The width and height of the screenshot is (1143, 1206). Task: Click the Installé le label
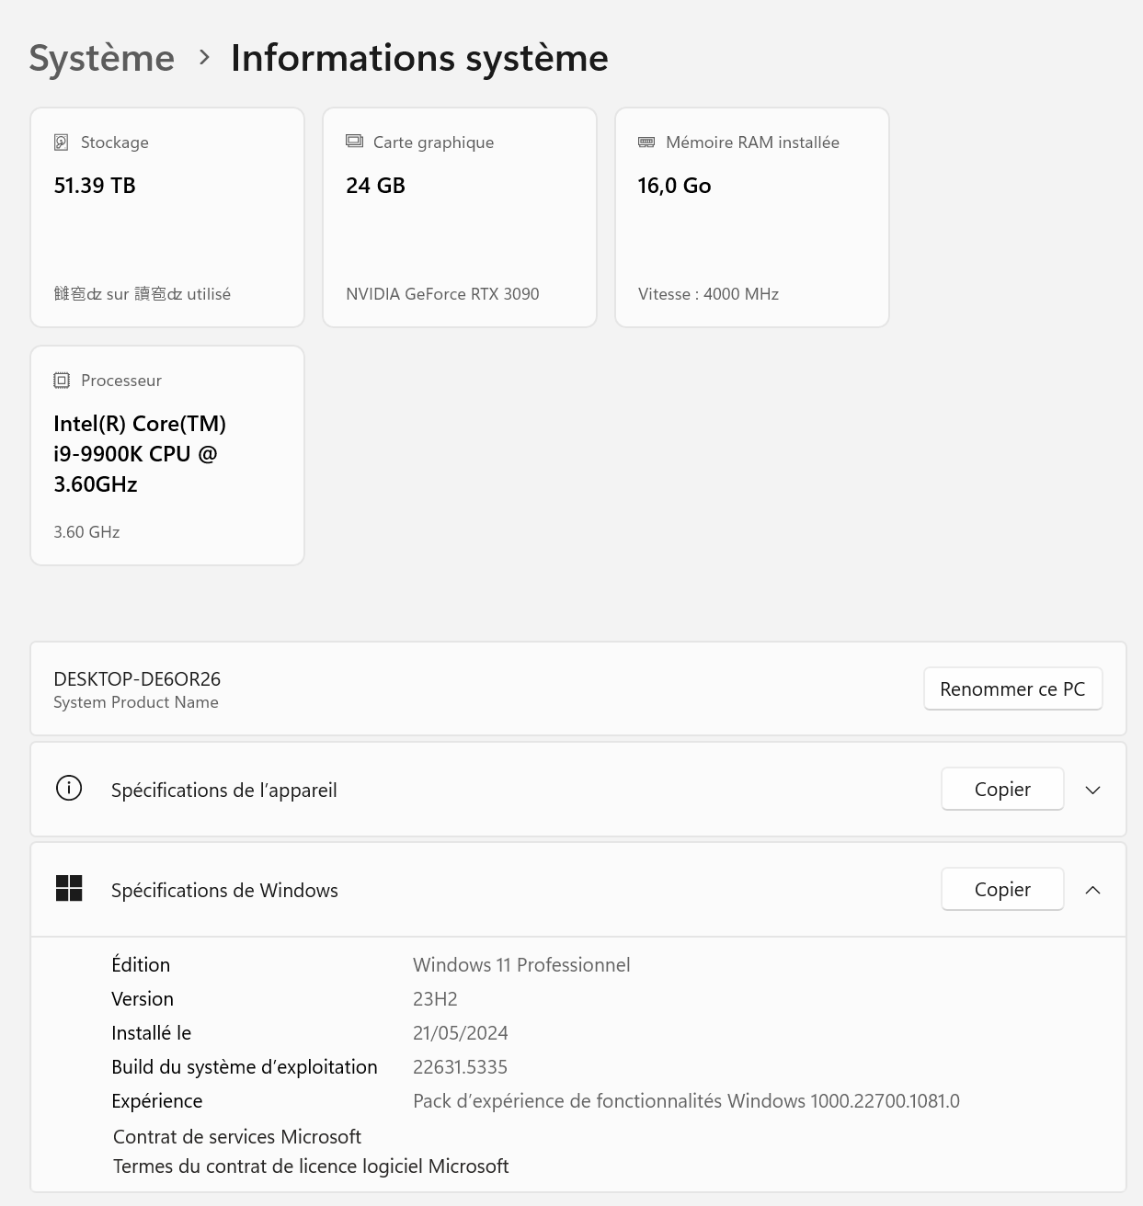coord(152,1033)
